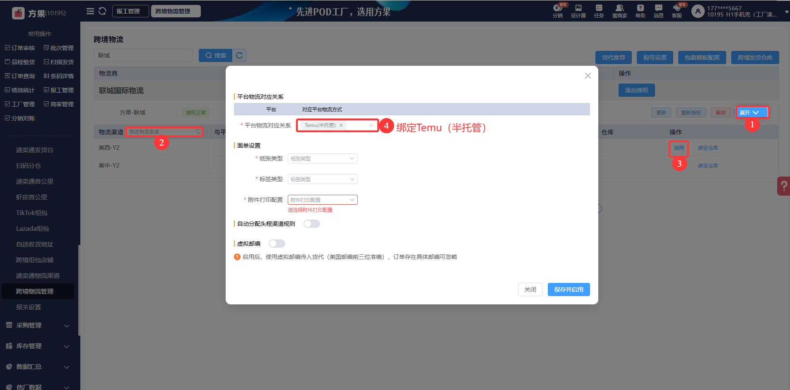790x390 pixels.
Task: Open 分销对账 shortcut in sidebar
Action: coord(20,118)
